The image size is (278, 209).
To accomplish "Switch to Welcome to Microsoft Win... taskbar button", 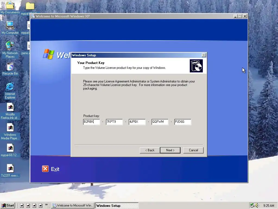I will 73,206.
